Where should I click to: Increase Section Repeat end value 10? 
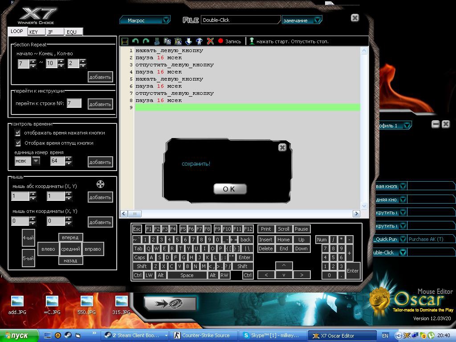61,61
